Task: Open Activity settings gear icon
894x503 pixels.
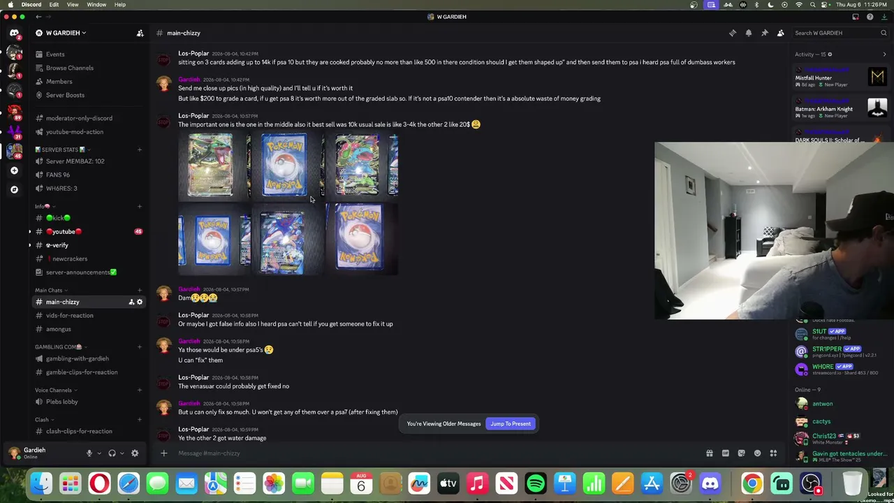Action: pos(830,54)
